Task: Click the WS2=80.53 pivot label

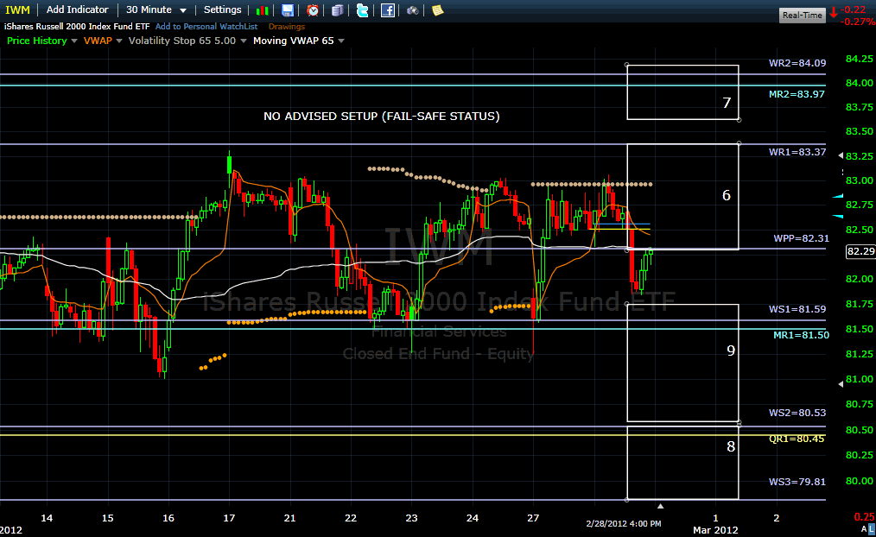Action: 797,413
